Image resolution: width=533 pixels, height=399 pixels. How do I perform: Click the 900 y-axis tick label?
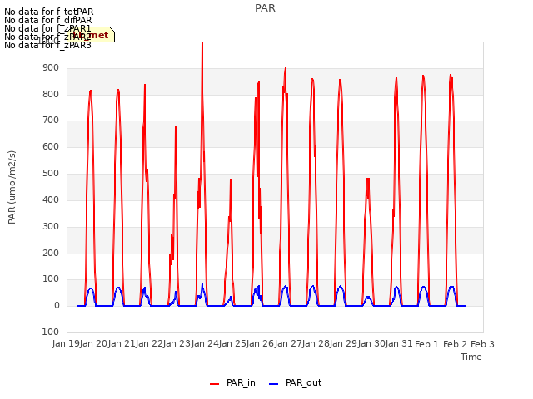click(x=51, y=68)
